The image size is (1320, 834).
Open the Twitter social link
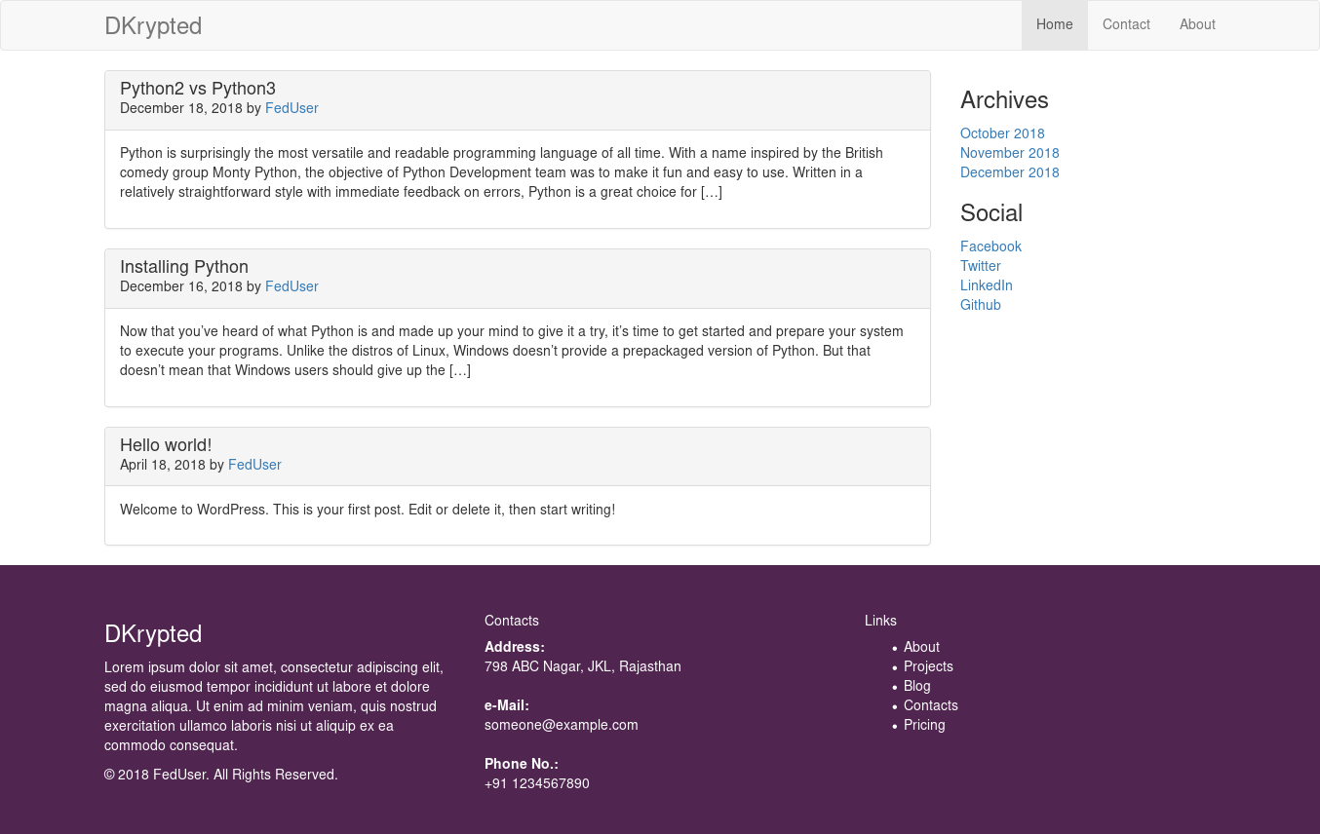coord(980,266)
